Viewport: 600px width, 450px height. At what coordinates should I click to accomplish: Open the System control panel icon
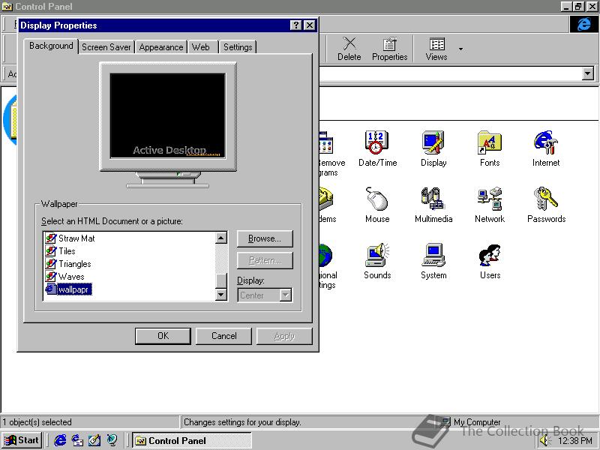tap(433, 261)
